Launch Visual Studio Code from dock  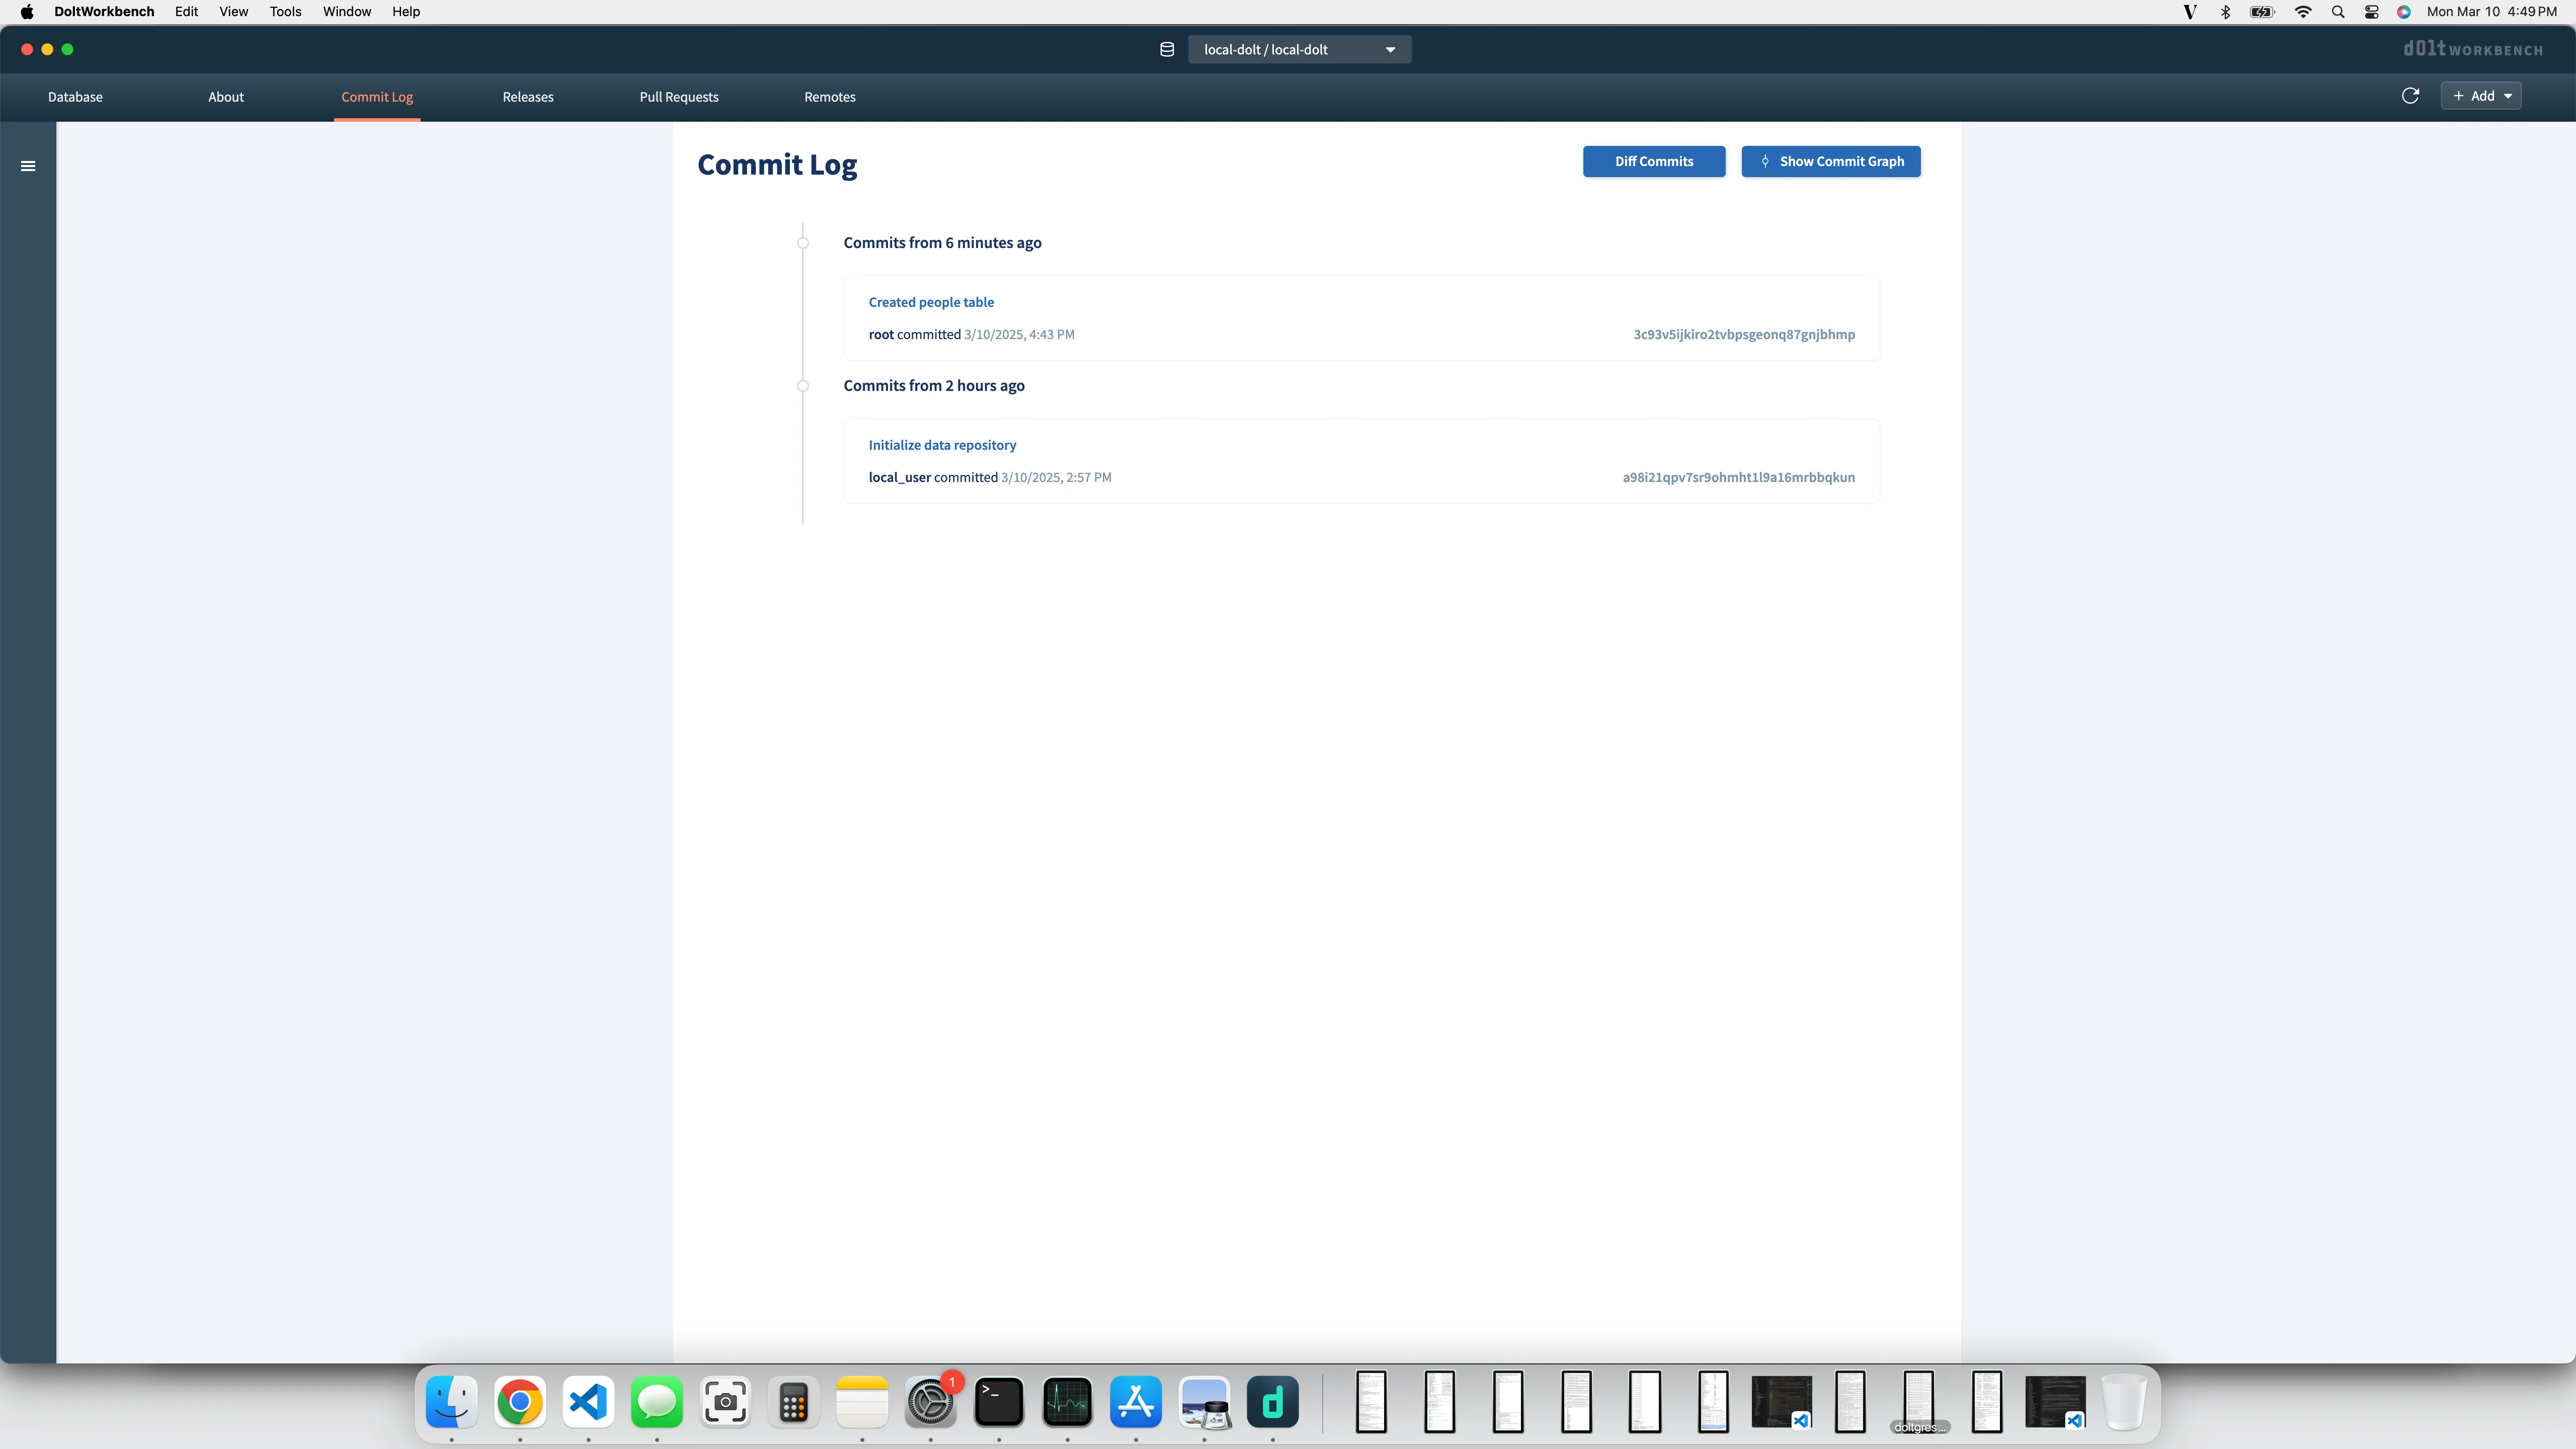(588, 1402)
